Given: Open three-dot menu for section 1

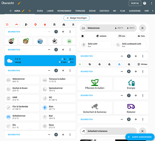Looking at the screenshot, I should tap(70, 32).
